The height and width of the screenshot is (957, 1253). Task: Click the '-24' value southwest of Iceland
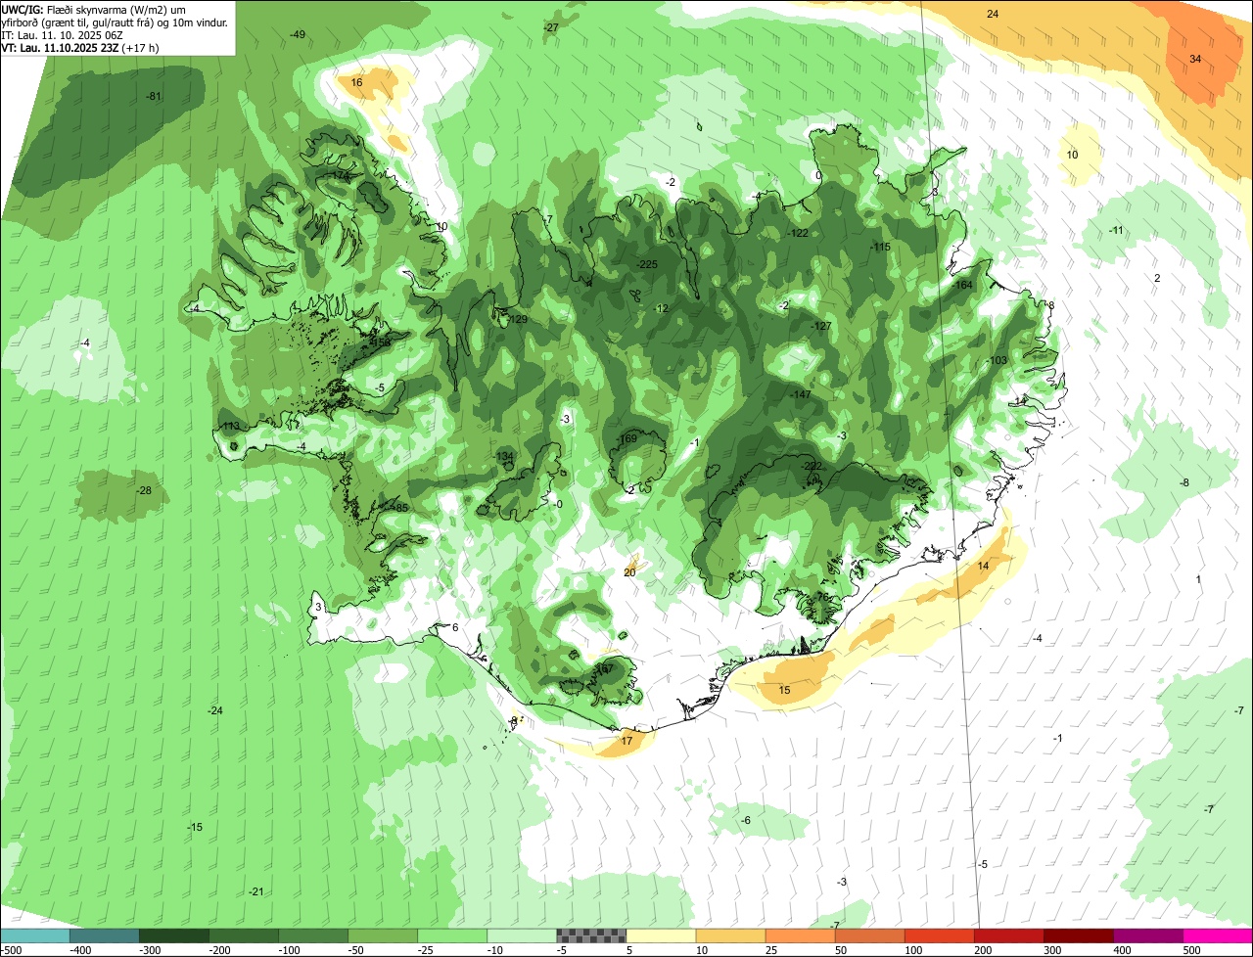pyautogui.click(x=215, y=710)
